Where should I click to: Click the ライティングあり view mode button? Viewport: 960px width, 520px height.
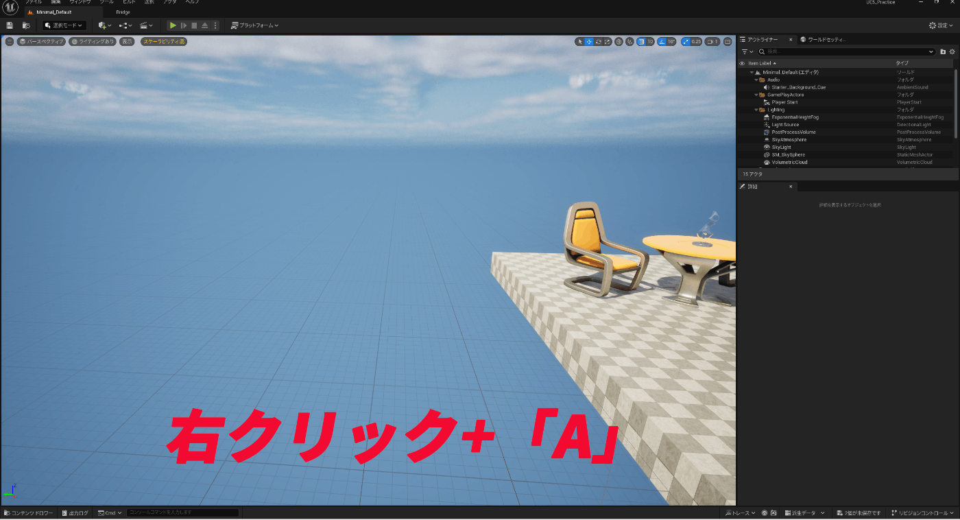93,41
